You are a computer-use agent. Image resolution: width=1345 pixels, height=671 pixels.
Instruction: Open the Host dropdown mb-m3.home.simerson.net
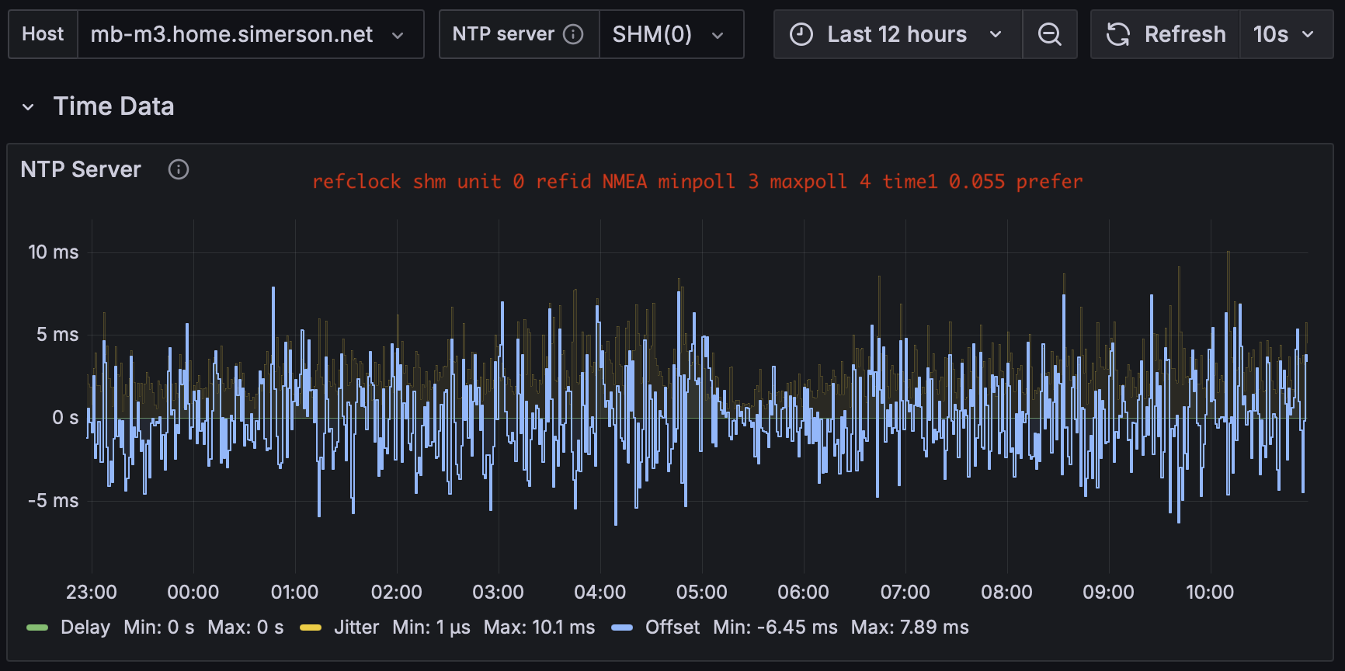click(x=251, y=34)
